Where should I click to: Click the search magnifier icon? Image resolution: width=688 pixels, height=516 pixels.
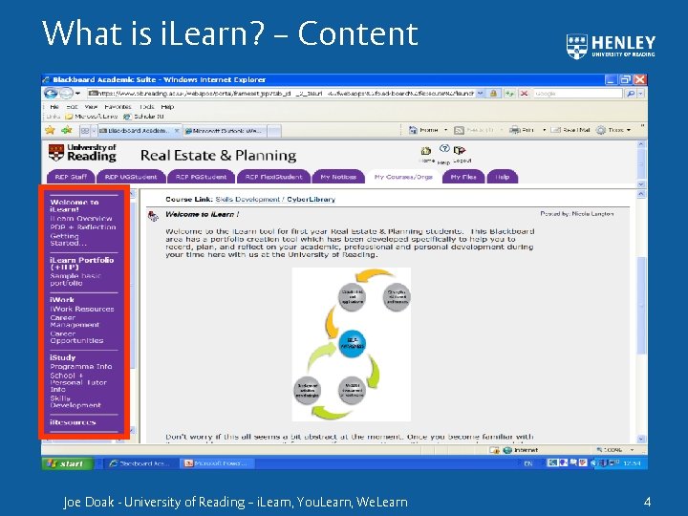(x=630, y=94)
